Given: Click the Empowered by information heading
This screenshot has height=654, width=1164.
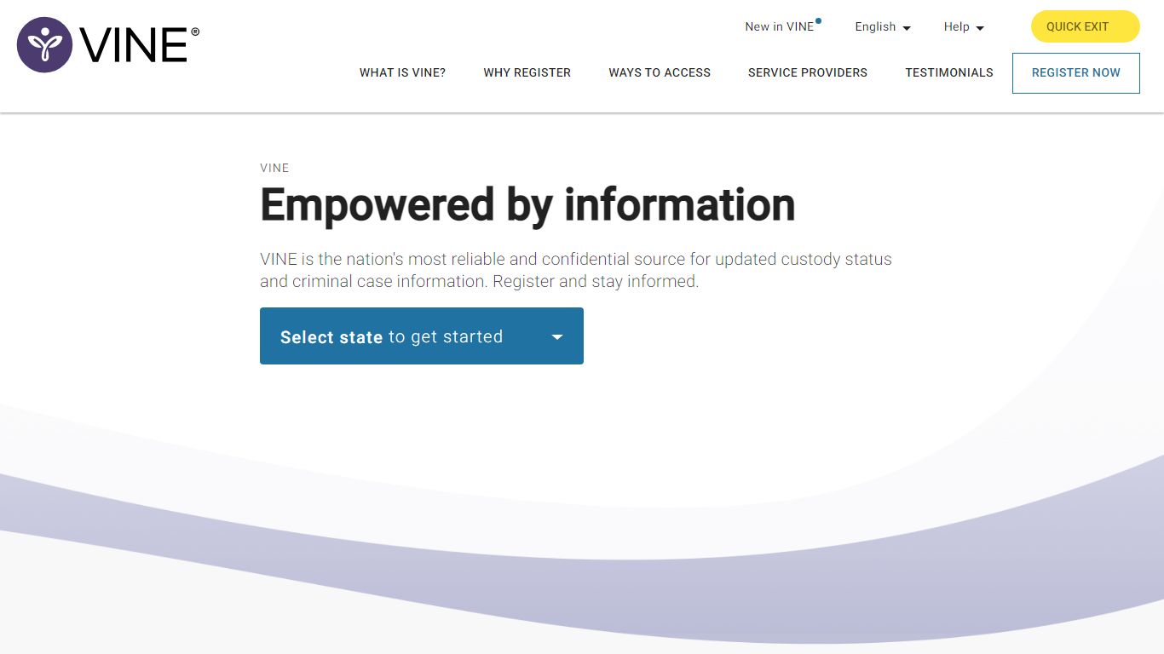Looking at the screenshot, I should (527, 205).
